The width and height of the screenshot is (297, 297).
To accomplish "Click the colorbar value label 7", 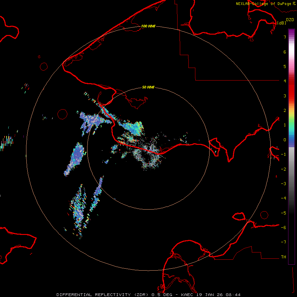I will [285, 37].
